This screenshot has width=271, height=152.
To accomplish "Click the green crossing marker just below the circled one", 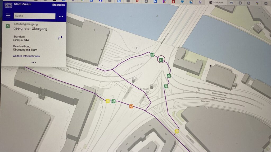I will (169, 76).
